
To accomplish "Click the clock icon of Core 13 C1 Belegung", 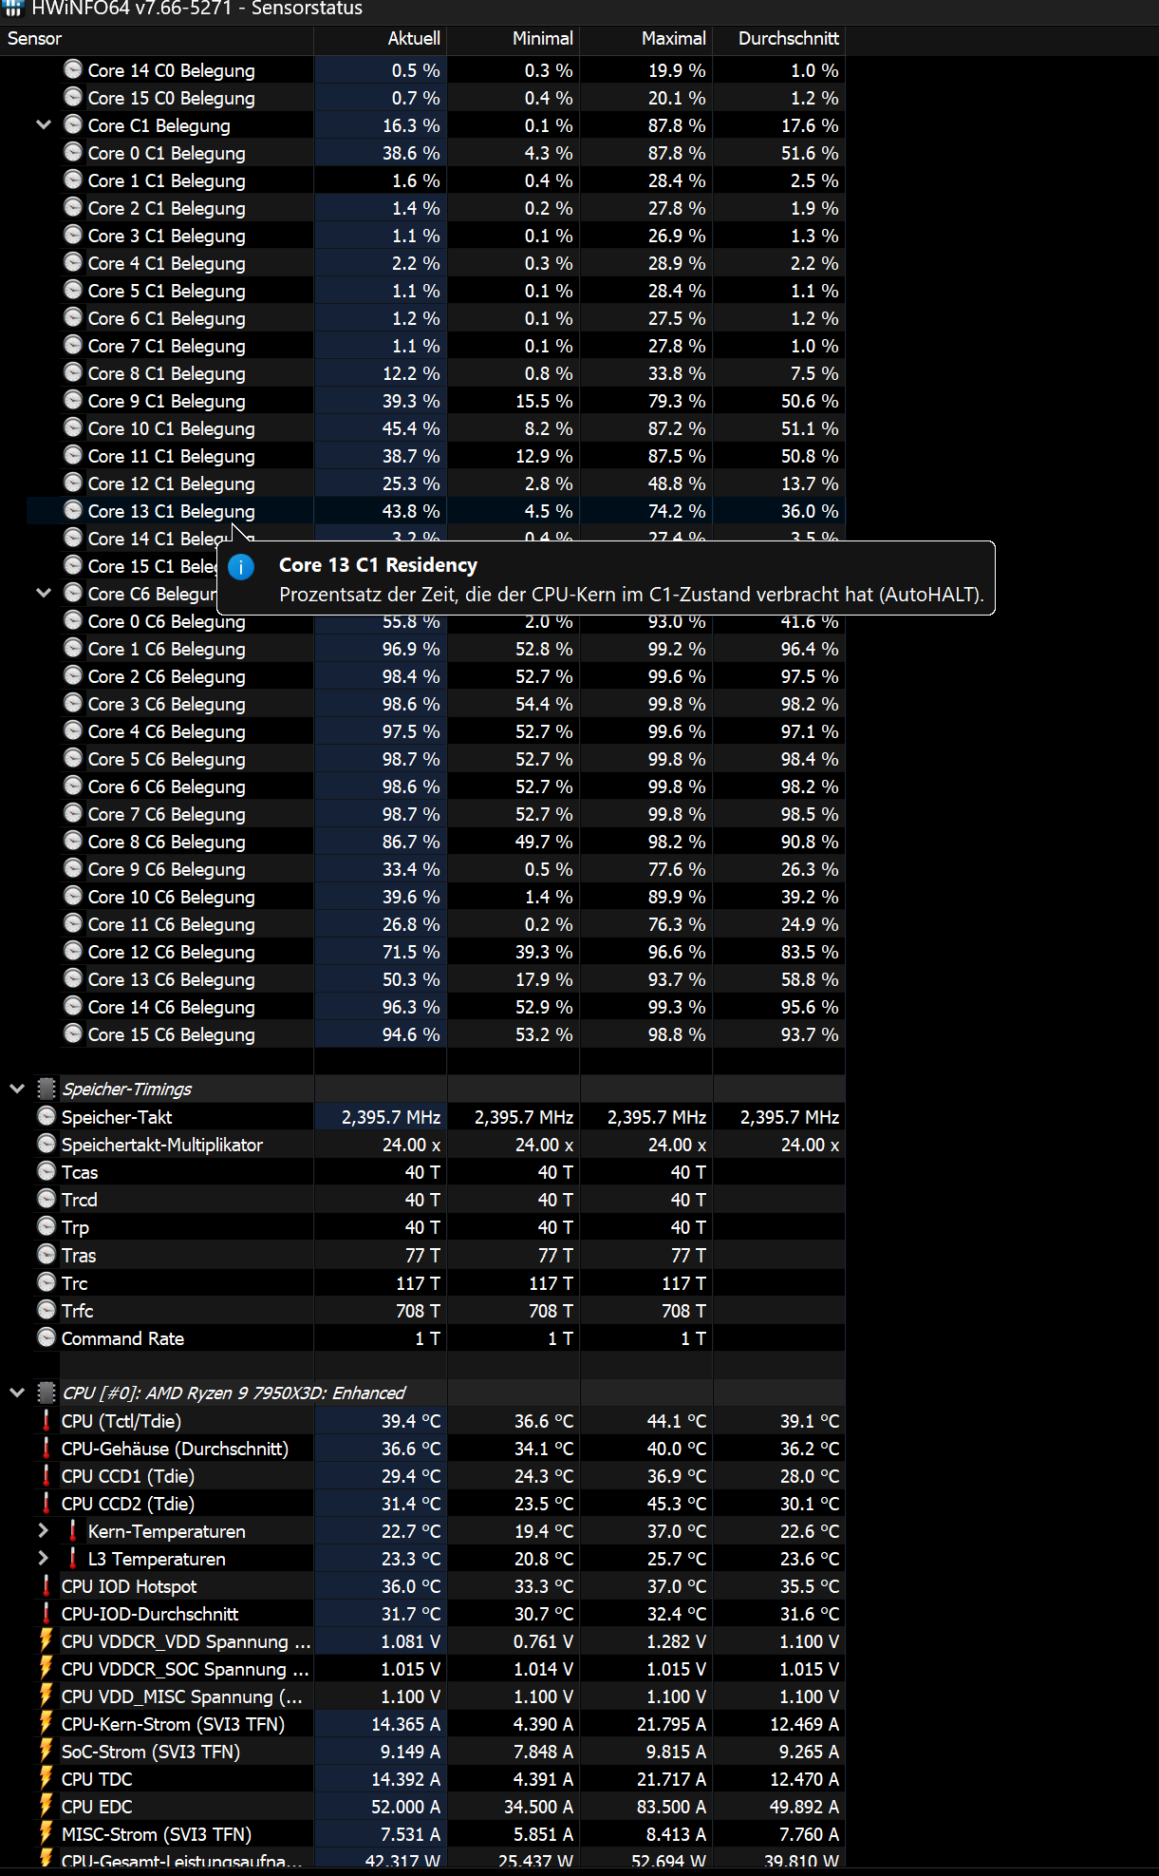I will [73, 510].
